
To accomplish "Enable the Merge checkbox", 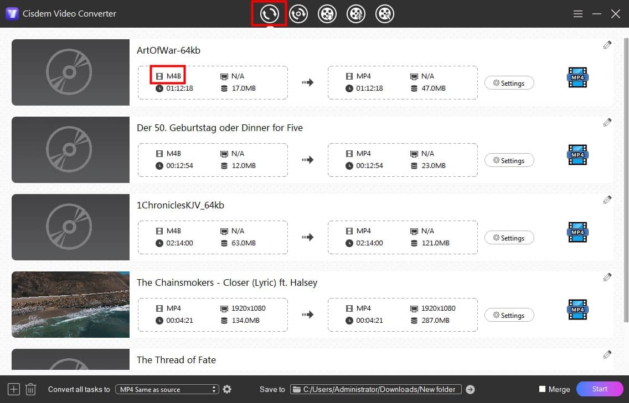I will 543,389.
